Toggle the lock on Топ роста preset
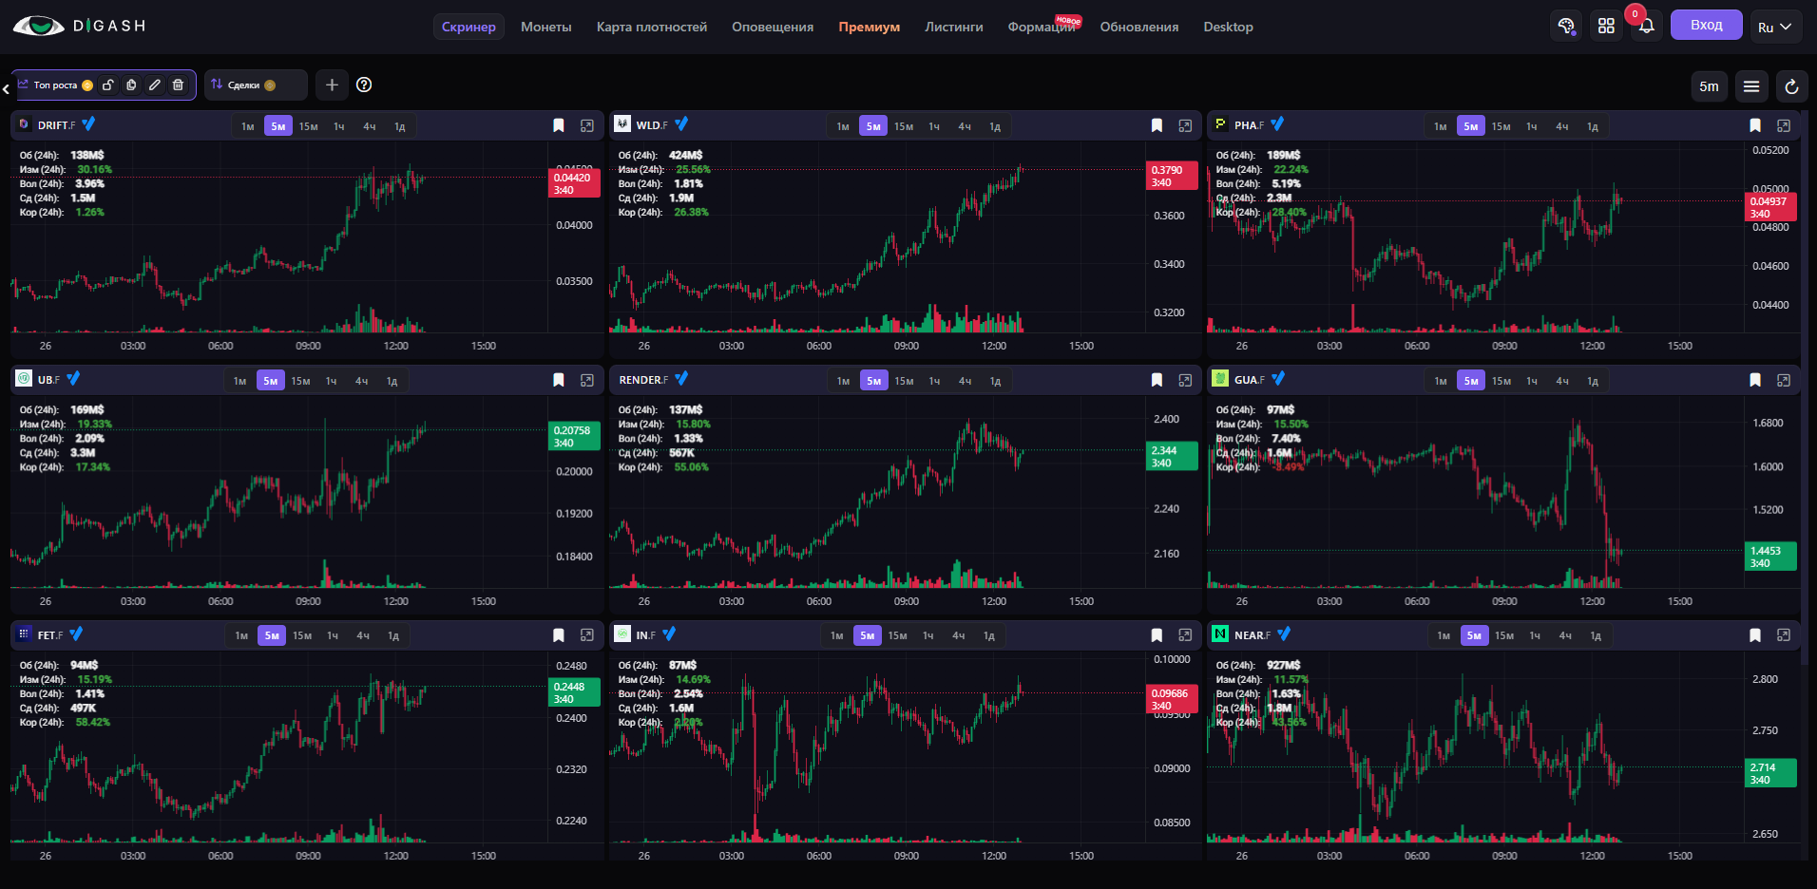Screen dimensions: 1817x889 click(108, 85)
